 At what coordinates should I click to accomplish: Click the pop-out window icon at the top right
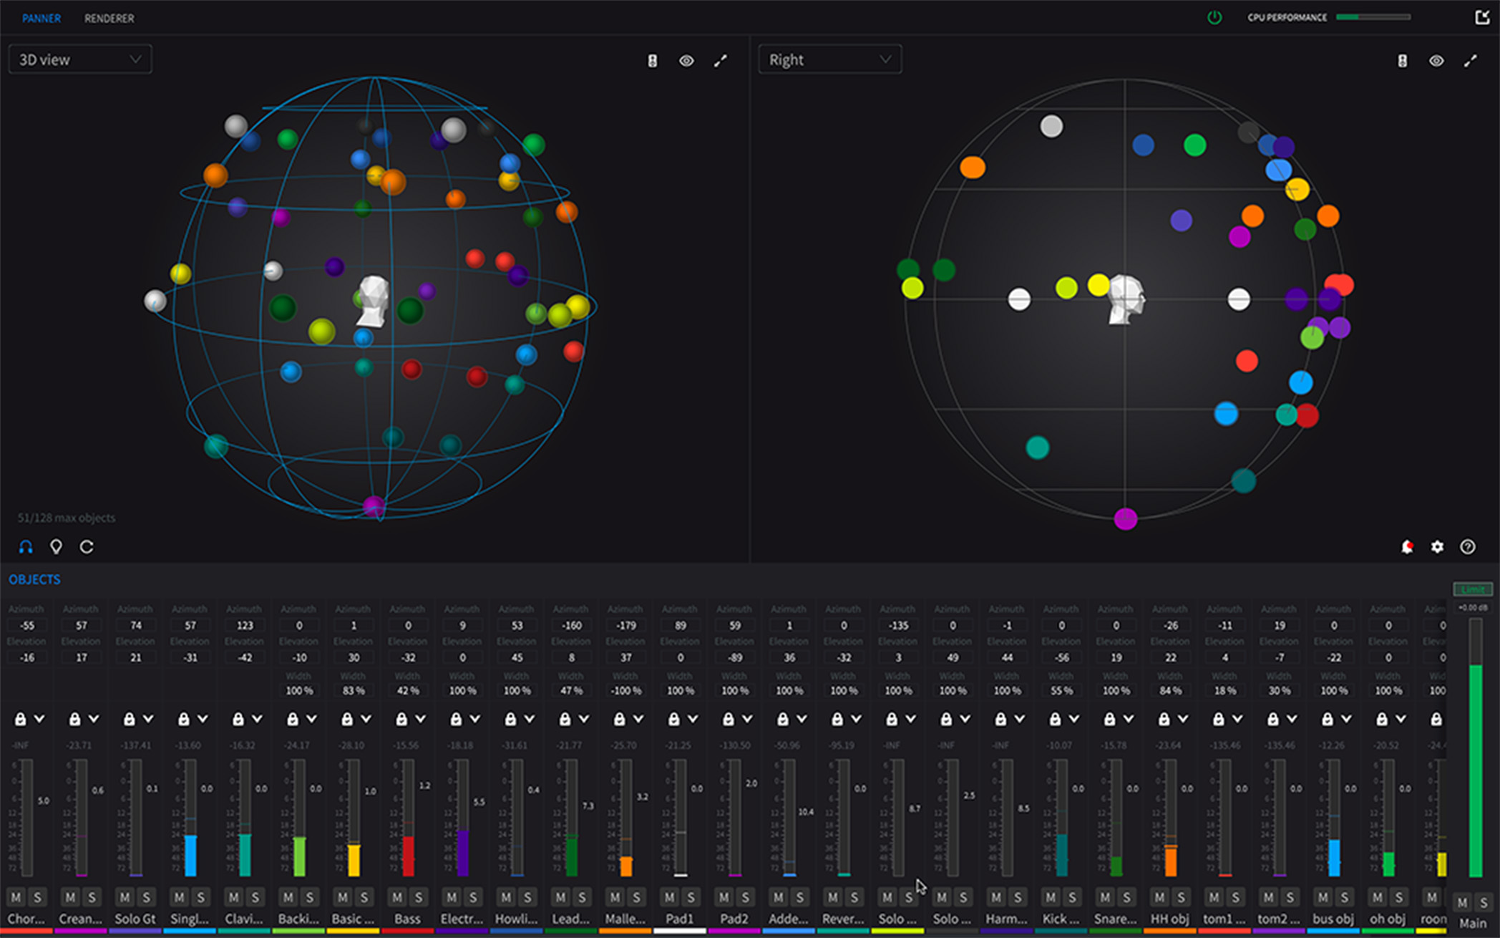(x=1483, y=17)
